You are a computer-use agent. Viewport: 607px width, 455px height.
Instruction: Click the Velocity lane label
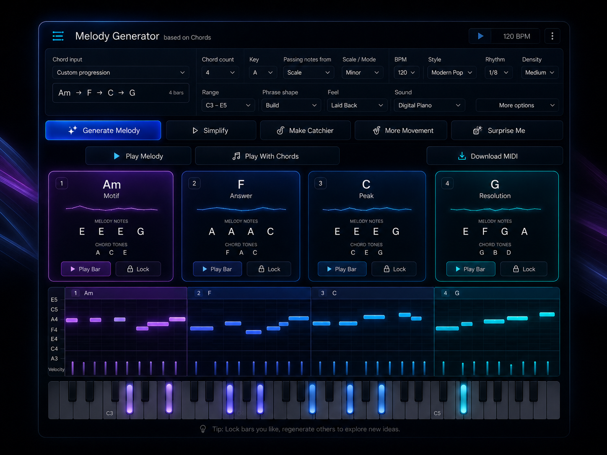pos(56,370)
